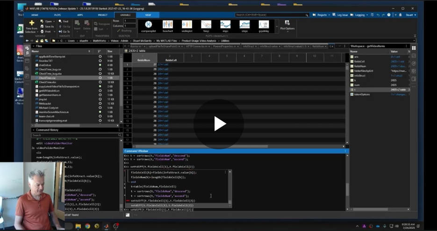
Task: Click New from Selection icon
Action: tap(31, 26)
